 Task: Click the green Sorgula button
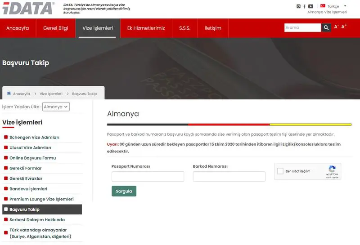(124, 191)
